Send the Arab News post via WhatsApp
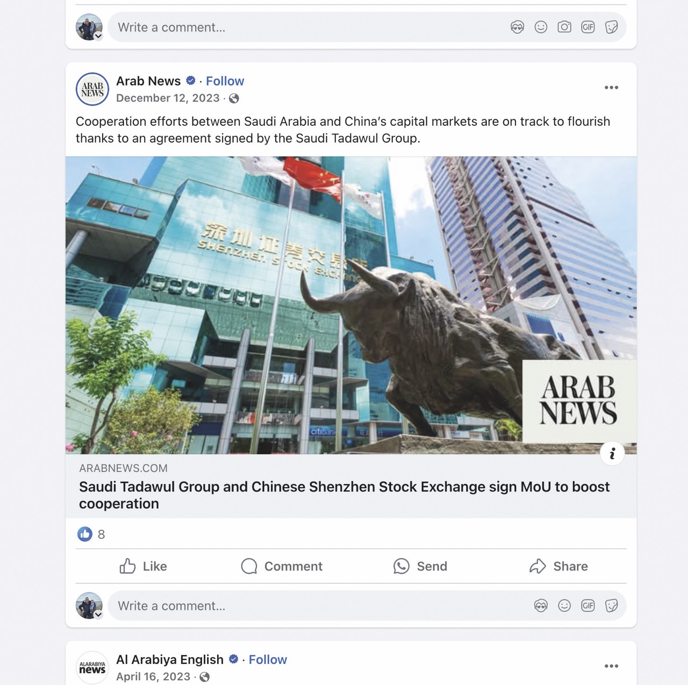688x685 pixels. pos(420,566)
